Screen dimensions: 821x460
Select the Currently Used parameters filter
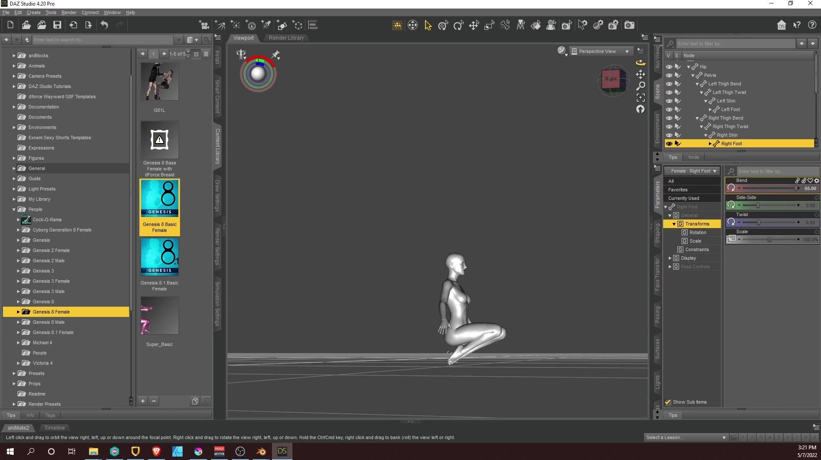click(683, 198)
